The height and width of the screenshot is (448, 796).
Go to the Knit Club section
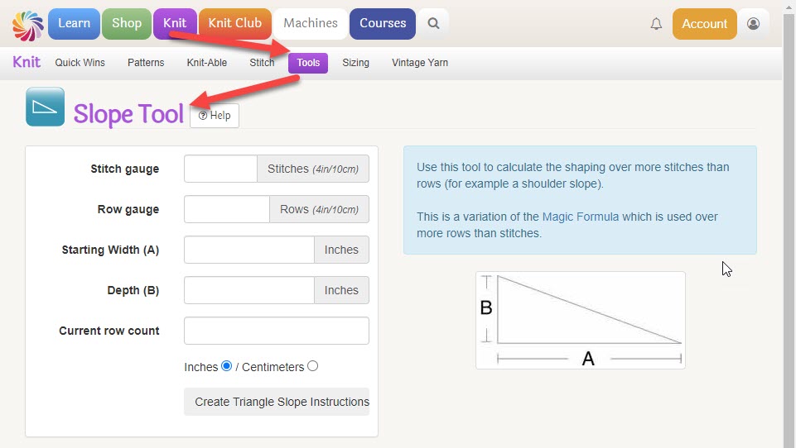tap(235, 23)
